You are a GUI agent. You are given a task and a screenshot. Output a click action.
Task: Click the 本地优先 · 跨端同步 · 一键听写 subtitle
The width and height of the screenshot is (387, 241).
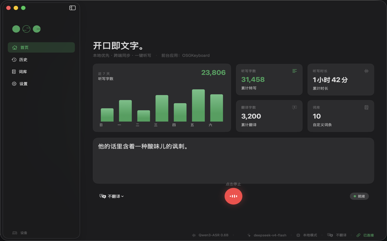pyautogui.click(x=122, y=55)
